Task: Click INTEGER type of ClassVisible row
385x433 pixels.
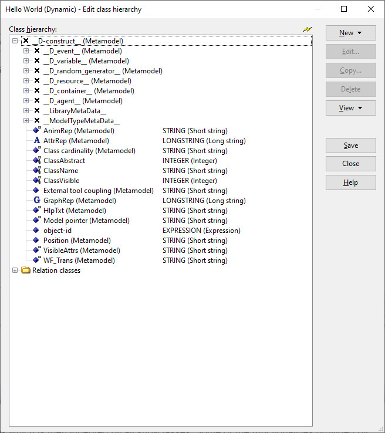Action: [190, 180]
